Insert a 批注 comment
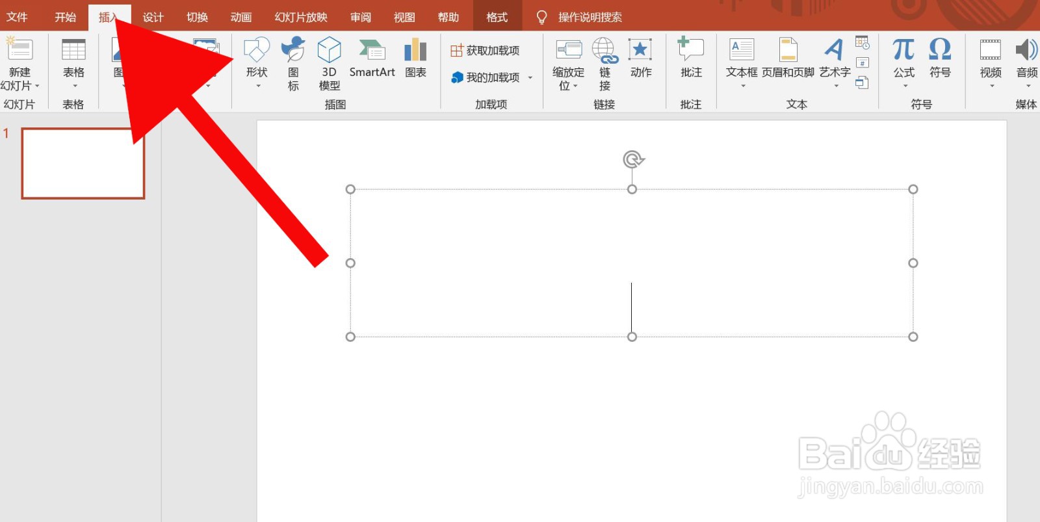The width and height of the screenshot is (1040, 522). 691,59
